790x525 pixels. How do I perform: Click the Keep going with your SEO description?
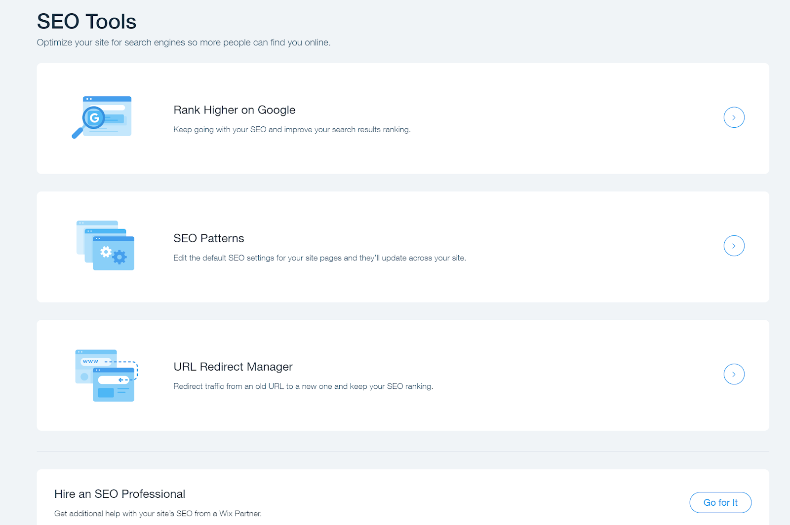pos(291,130)
